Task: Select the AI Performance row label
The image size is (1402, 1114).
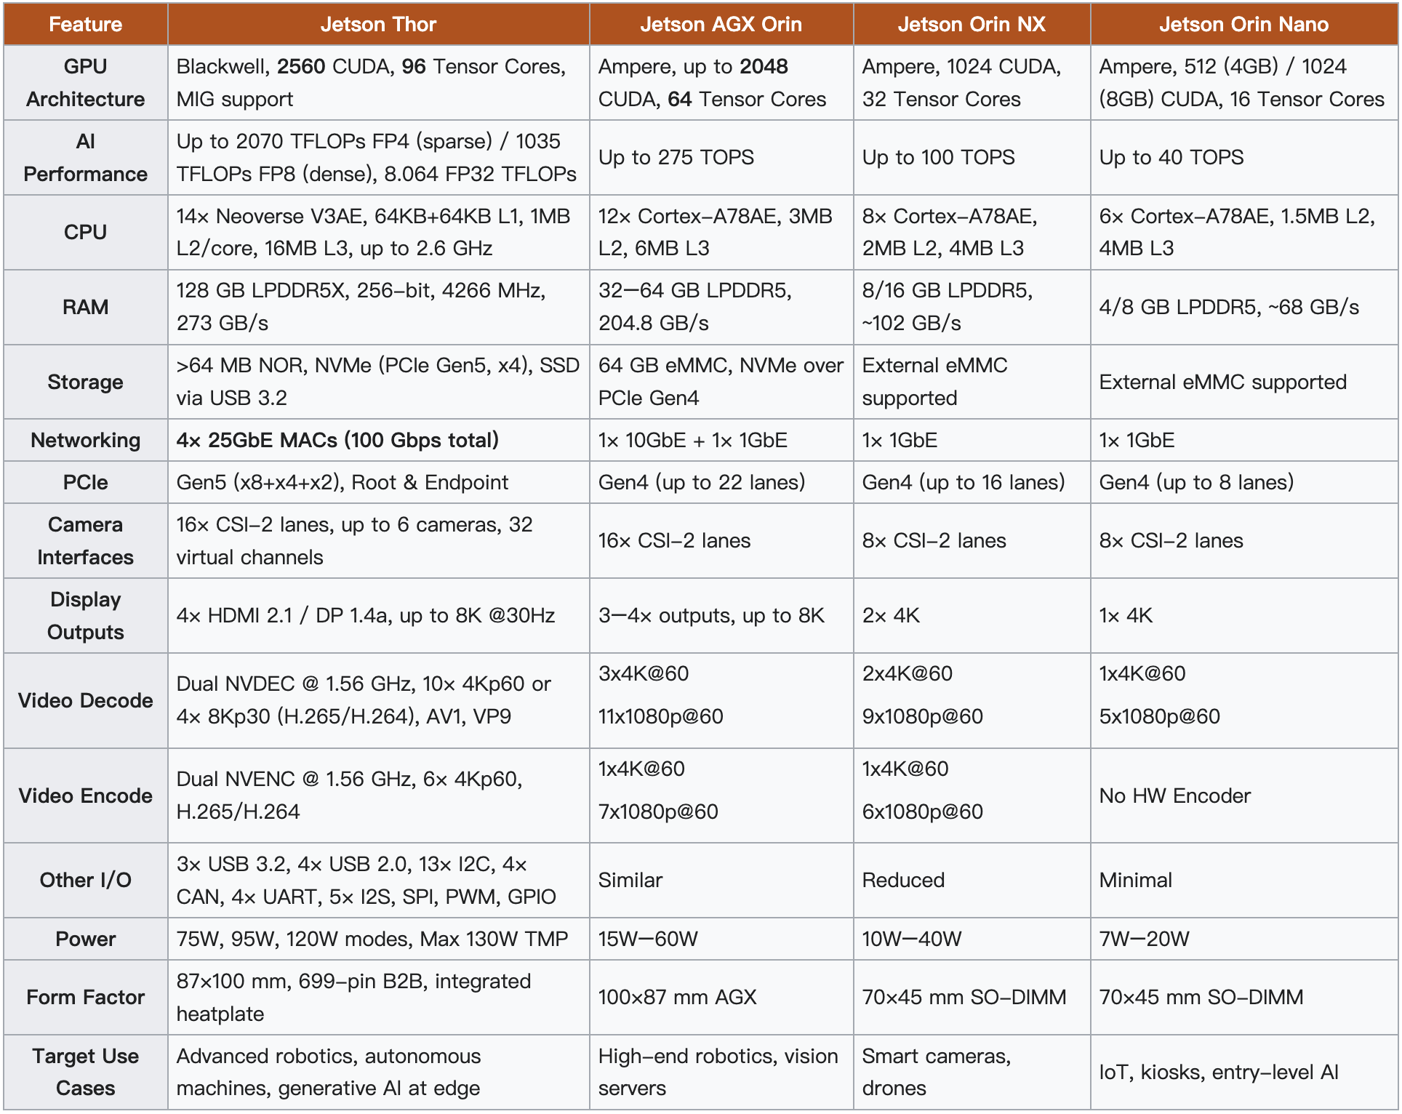Action: (85, 157)
